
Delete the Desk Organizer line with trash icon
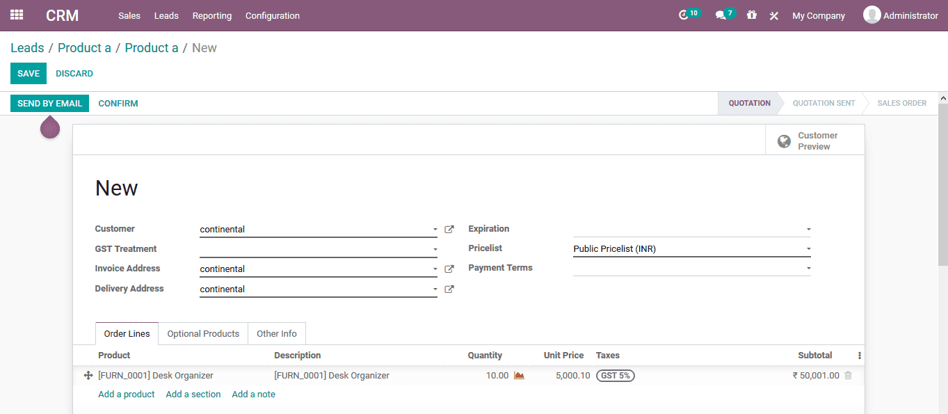click(848, 375)
